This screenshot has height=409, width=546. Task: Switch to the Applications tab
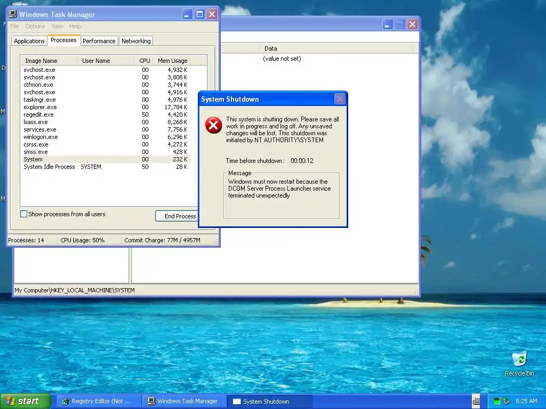pyautogui.click(x=29, y=41)
